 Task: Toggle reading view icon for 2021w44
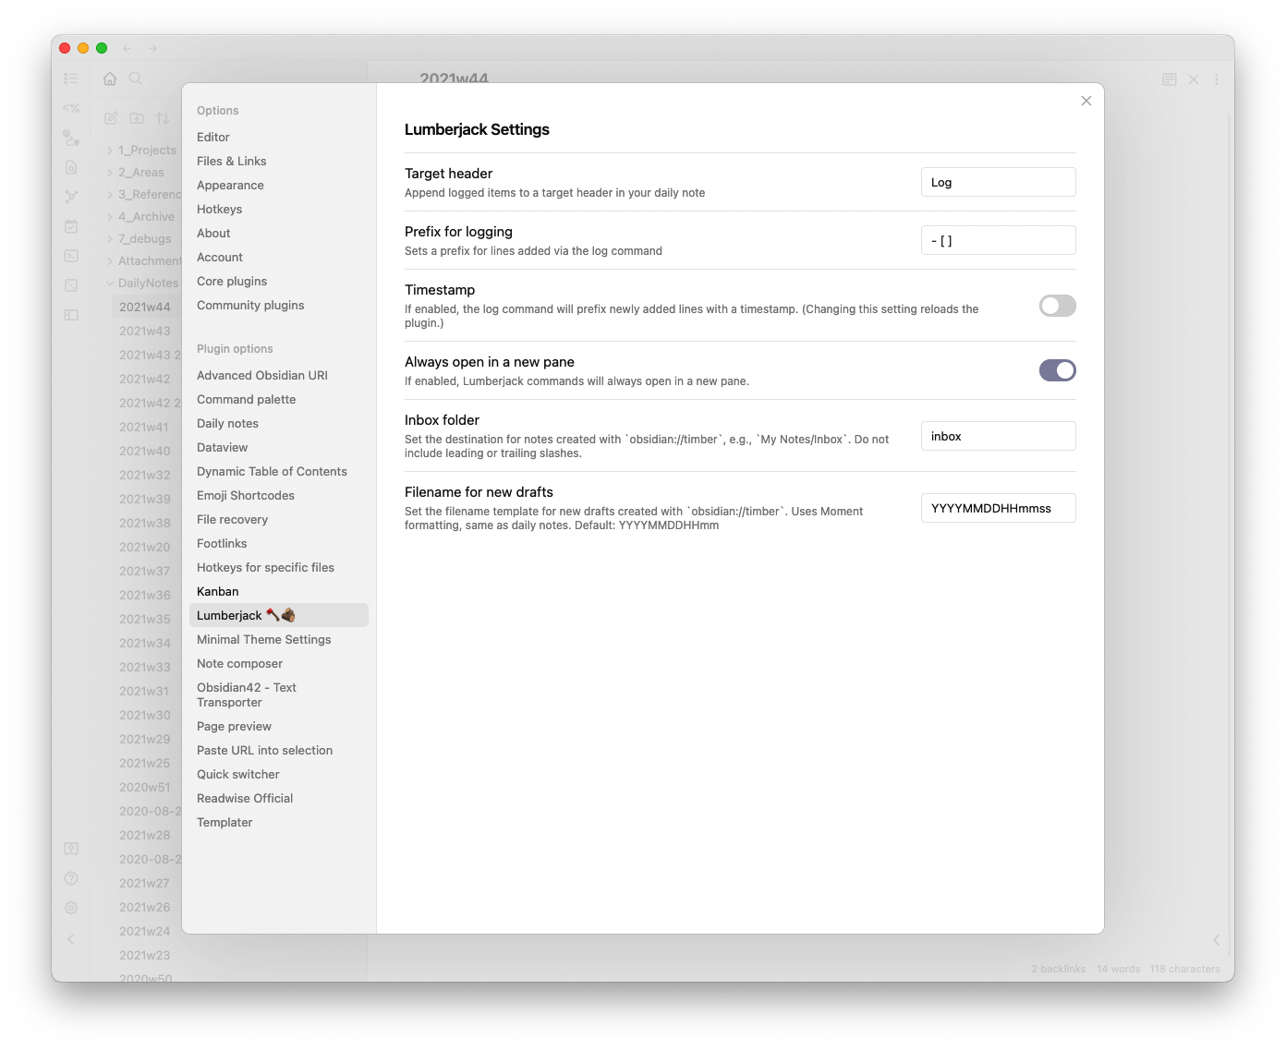click(x=1170, y=79)
